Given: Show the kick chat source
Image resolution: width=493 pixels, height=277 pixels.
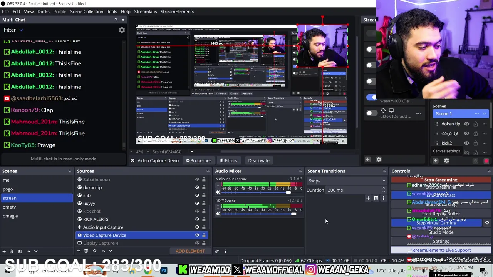Looking at the screenshot, I should coord(197,211).
